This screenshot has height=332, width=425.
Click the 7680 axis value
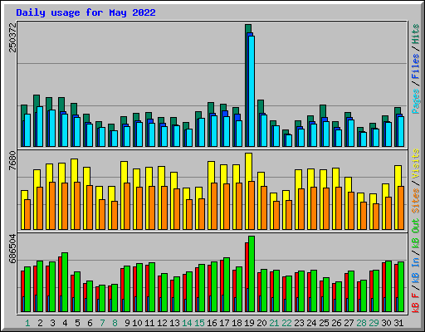(x=12, y=160)
